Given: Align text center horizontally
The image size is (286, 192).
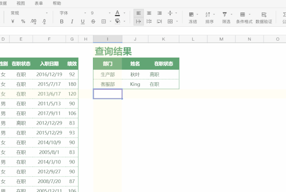Looking at the screenshot, I should pos(149,13).
